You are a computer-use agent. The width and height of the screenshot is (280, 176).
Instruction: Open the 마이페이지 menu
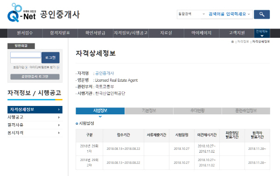click(202, 33)
